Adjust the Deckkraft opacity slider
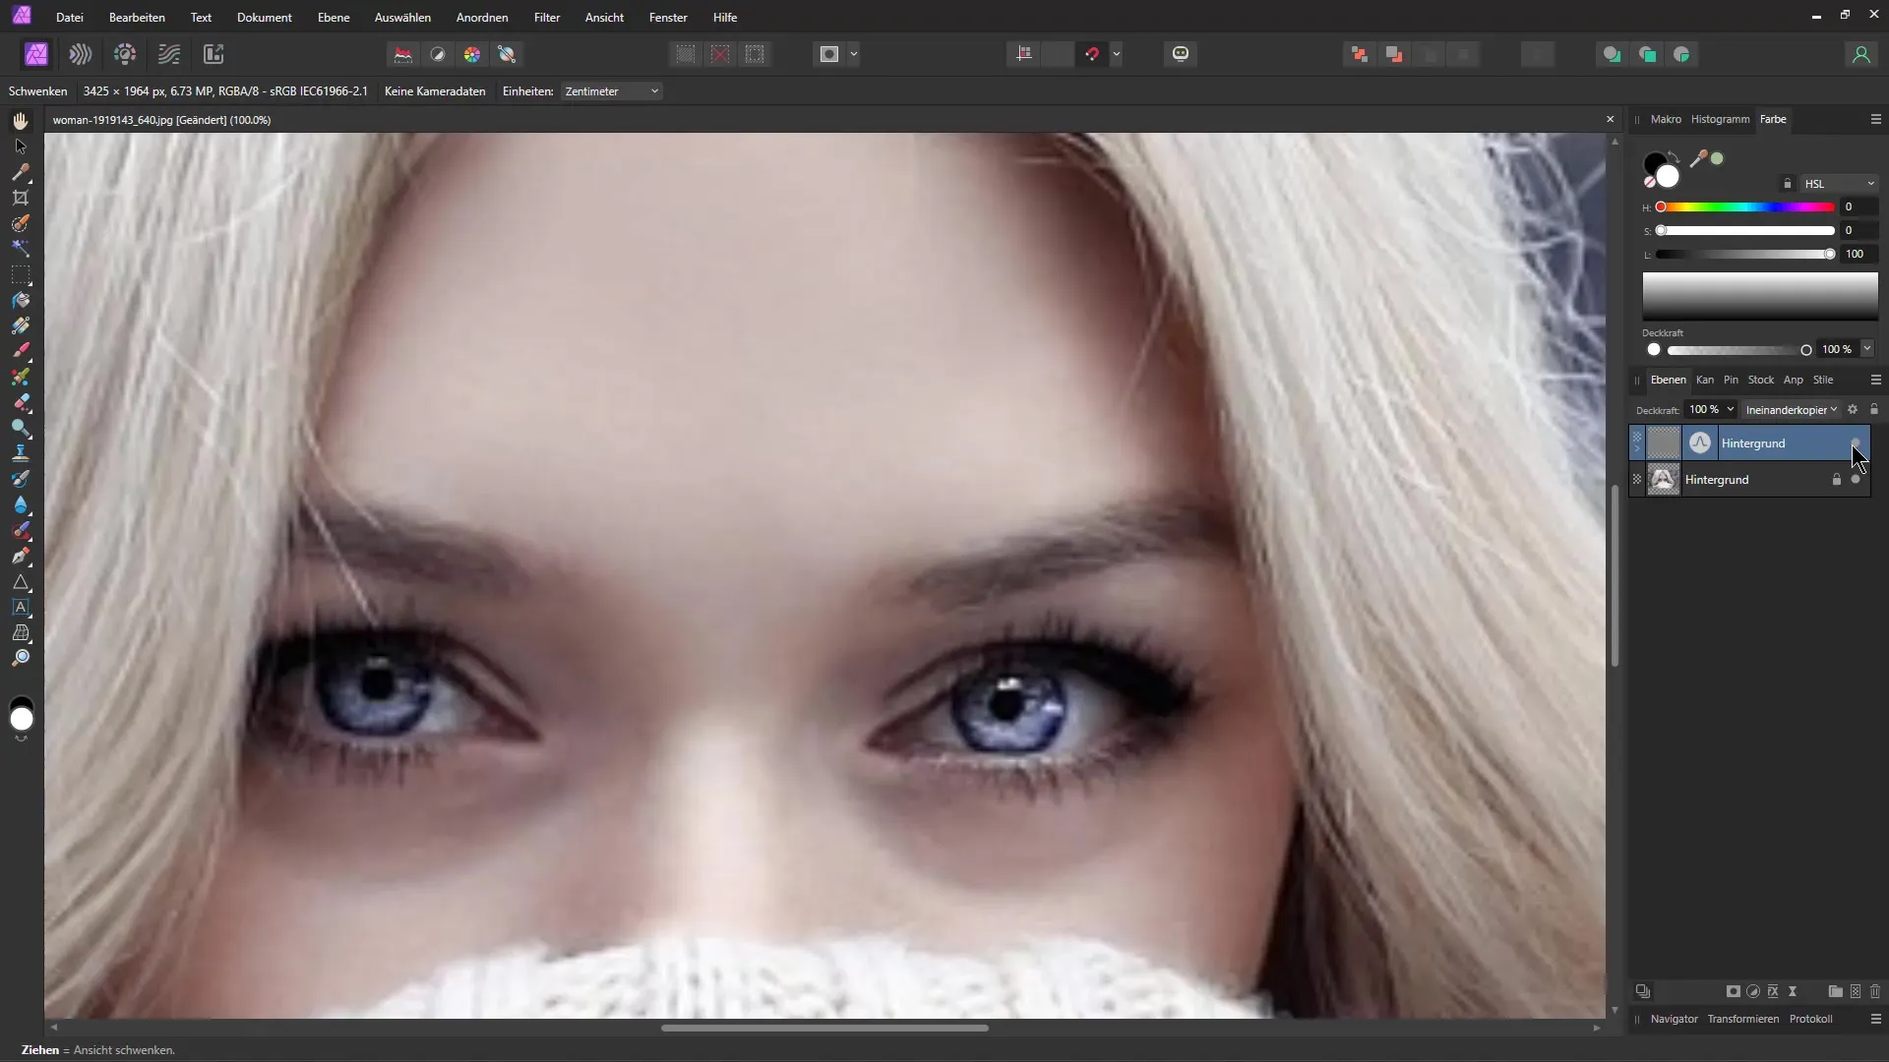The image size is (1889, 1062). click(x=1804, y=349)
